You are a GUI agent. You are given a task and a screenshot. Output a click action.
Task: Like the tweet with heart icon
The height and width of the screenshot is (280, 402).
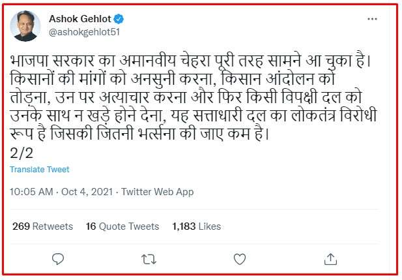point(240,260)
